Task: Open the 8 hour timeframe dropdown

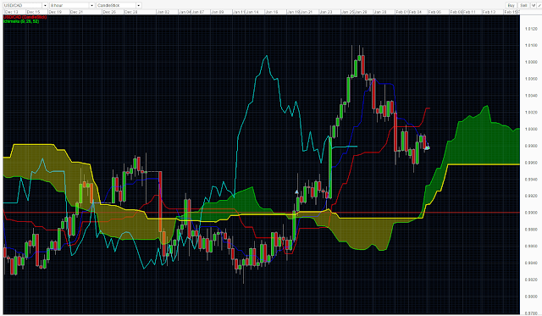Action: 72,5
